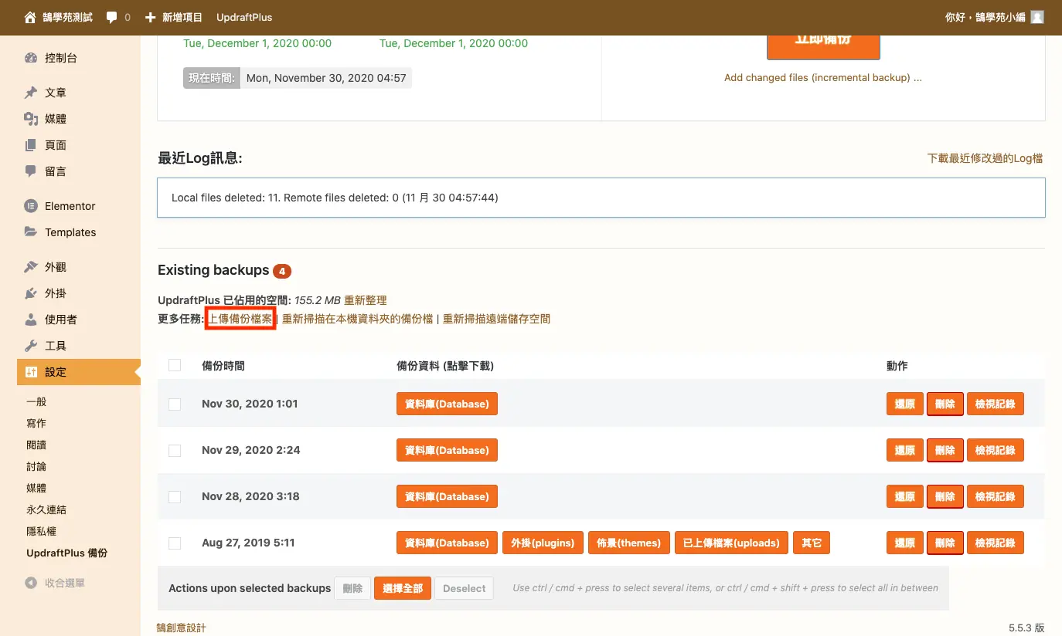Viewport: 1062px width, 636px height.
Task: Download 資料庫(Database) from Aug 27, 2019 backup
Action: 447,543
